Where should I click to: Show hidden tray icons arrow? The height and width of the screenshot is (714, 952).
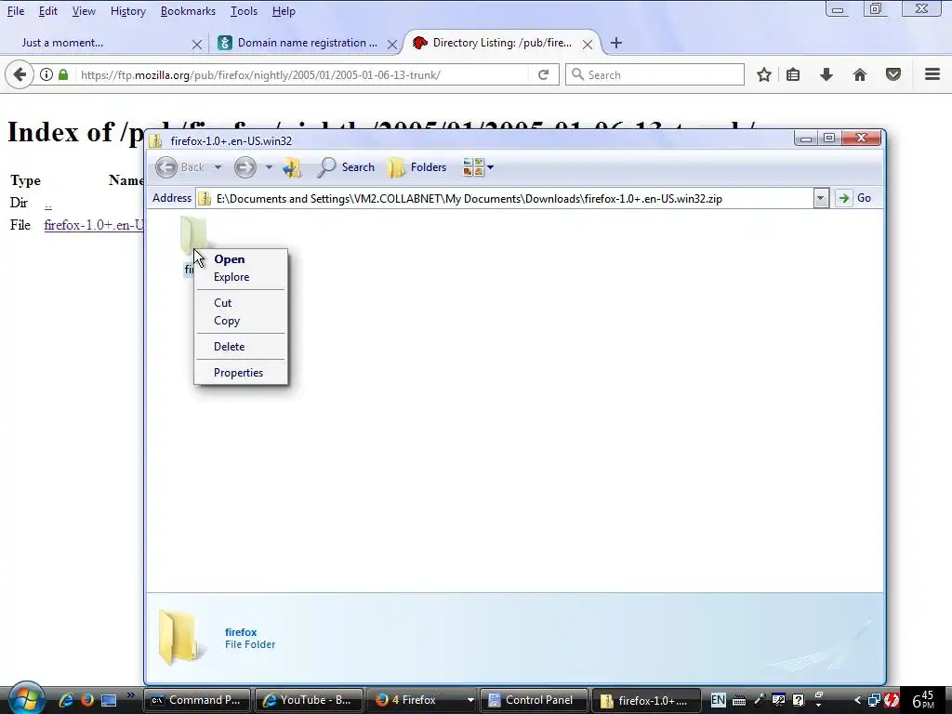tap(857, 700)
